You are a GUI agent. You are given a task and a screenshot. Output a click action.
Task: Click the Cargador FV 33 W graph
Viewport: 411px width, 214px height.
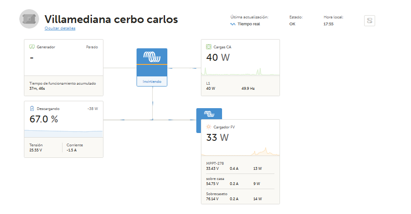coord(240,151)
